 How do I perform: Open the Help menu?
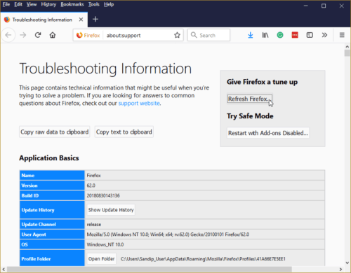click(x=109, y=4)
